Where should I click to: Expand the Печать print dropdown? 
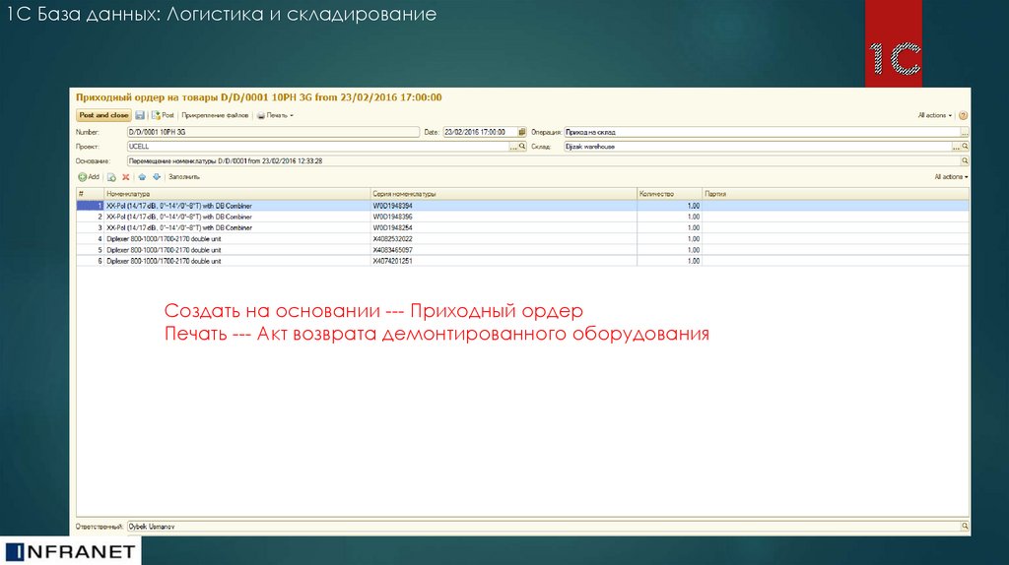tap(275, 115)
